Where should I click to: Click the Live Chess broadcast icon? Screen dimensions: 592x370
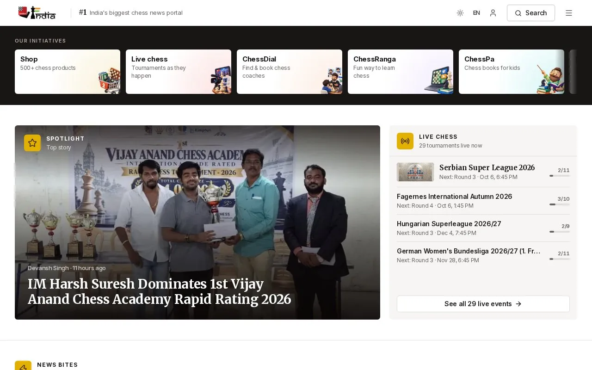405,141
